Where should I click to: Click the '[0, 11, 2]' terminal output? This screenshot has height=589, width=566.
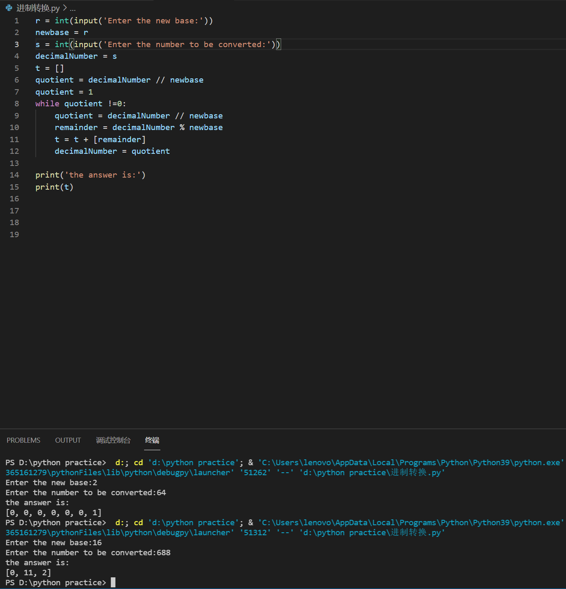click(x=28, y=573)
